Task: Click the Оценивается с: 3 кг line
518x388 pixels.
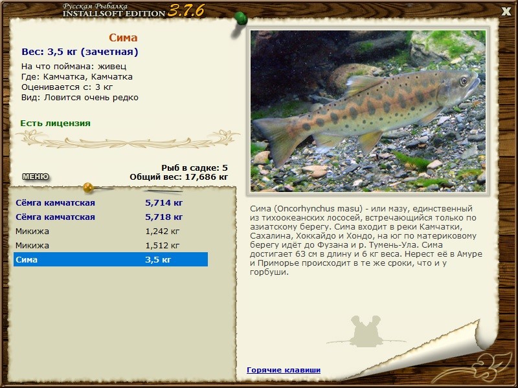Action: [x=67, y=87]
